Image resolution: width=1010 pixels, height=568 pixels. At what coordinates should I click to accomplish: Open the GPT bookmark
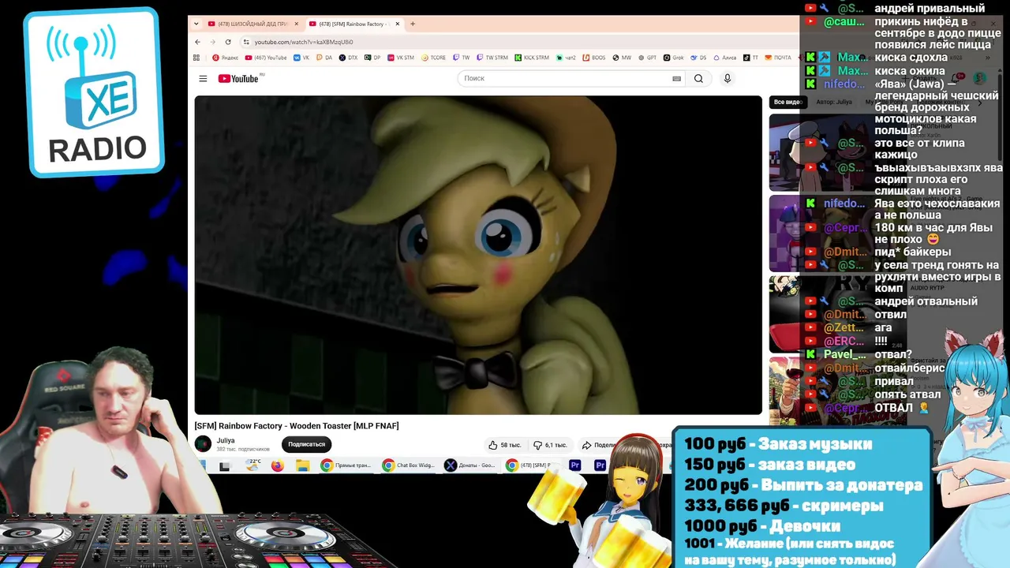647,58
